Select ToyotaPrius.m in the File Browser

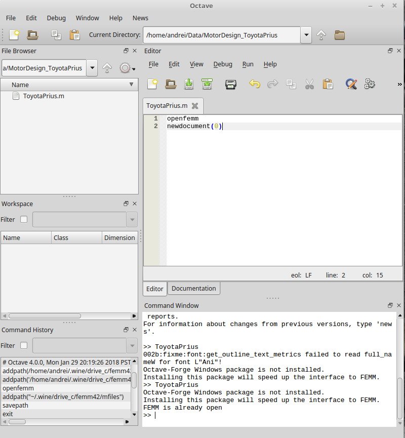(x=43, y=96)
